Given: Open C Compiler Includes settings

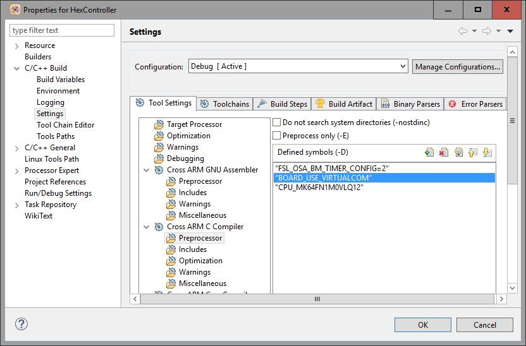Looking at the screenshot, I should click(x=193, y=249).
